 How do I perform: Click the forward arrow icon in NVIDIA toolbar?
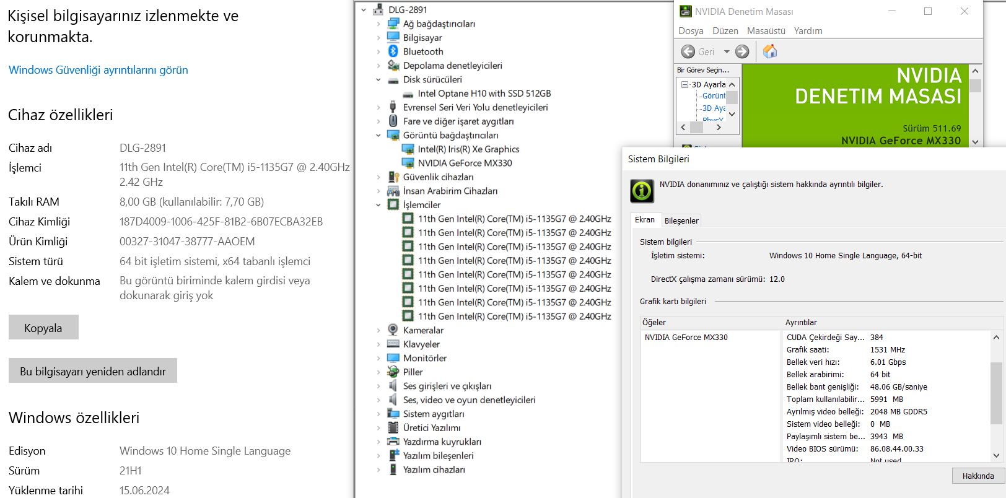(742, 51)
